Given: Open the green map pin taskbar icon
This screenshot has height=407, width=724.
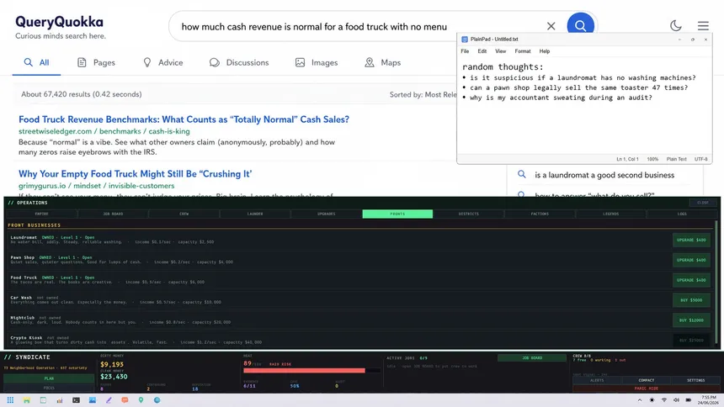Looking at the screenshot, I should [141, 400].
